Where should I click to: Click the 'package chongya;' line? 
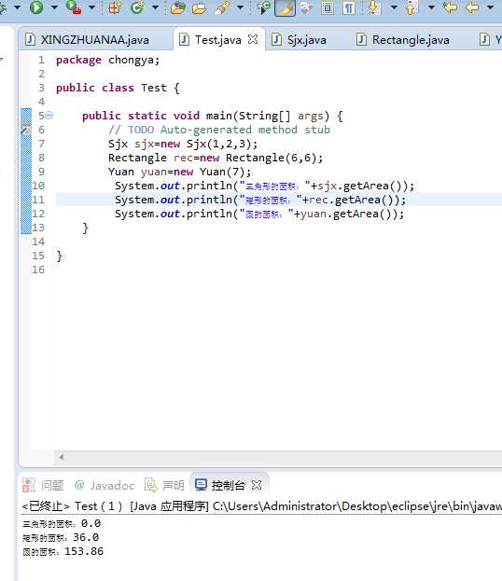[108, 60]
